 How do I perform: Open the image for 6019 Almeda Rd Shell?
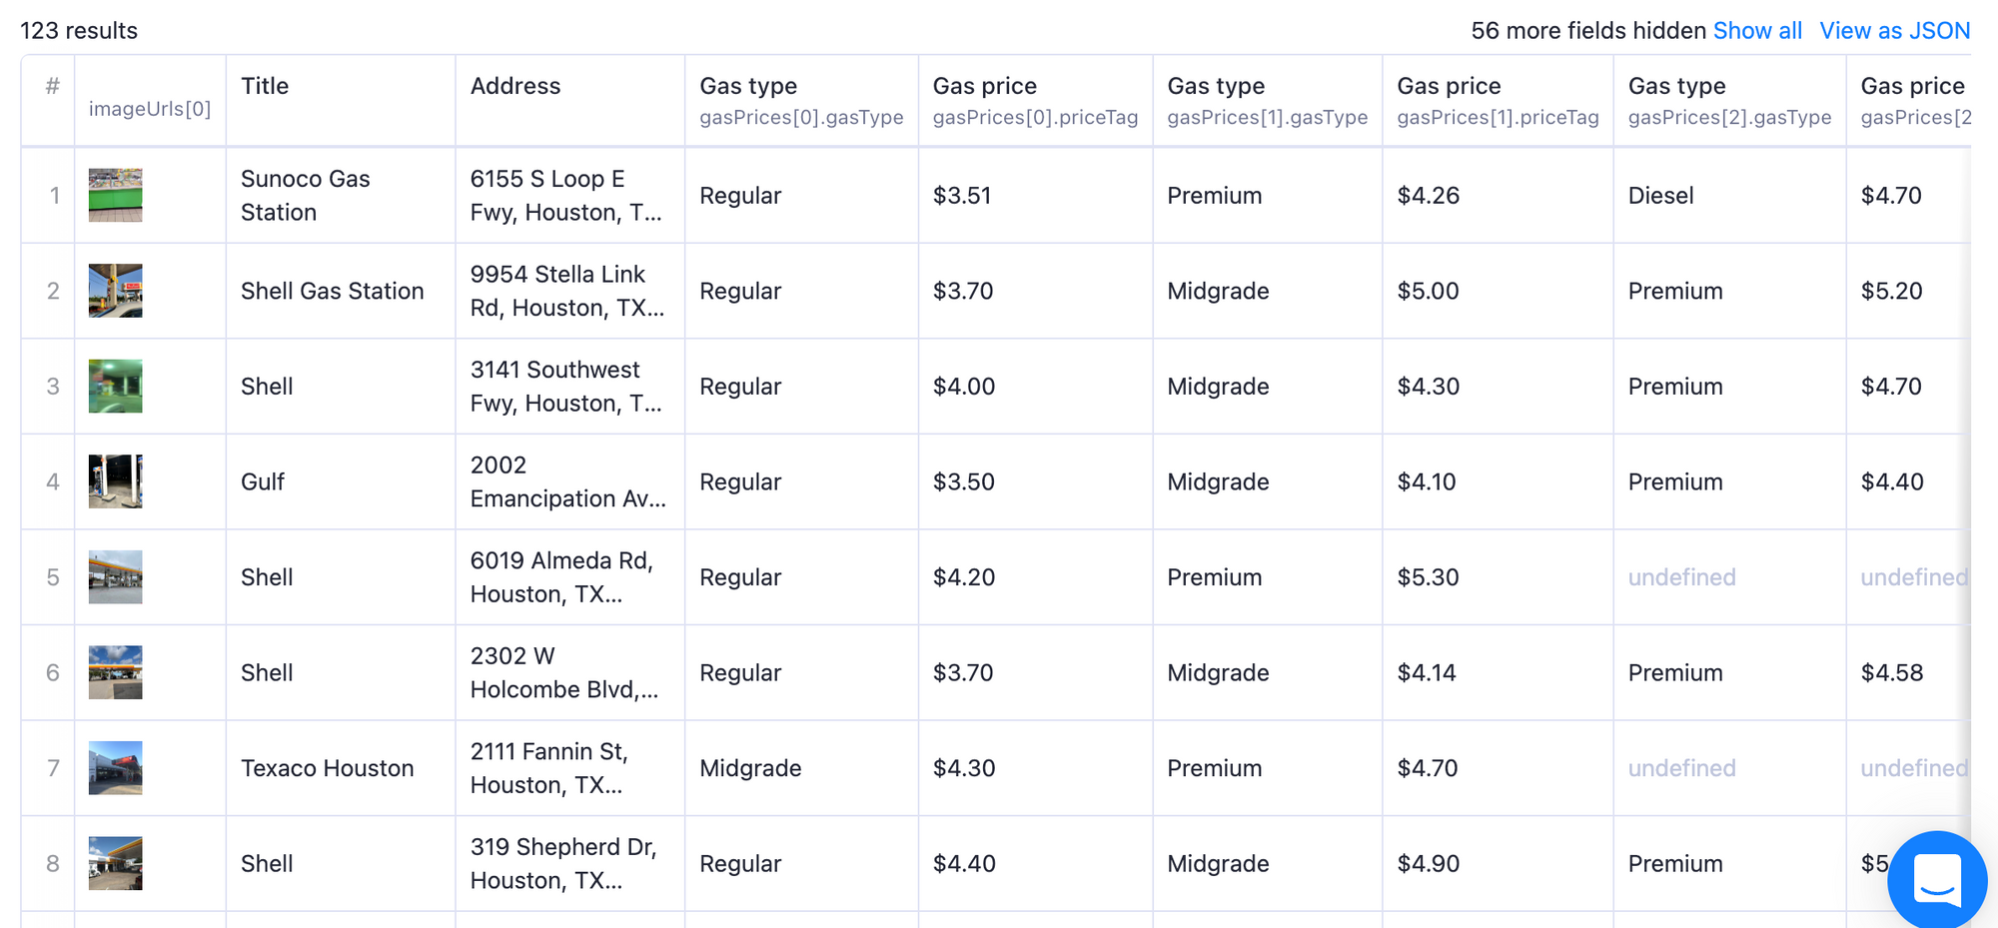pos(114,576)
